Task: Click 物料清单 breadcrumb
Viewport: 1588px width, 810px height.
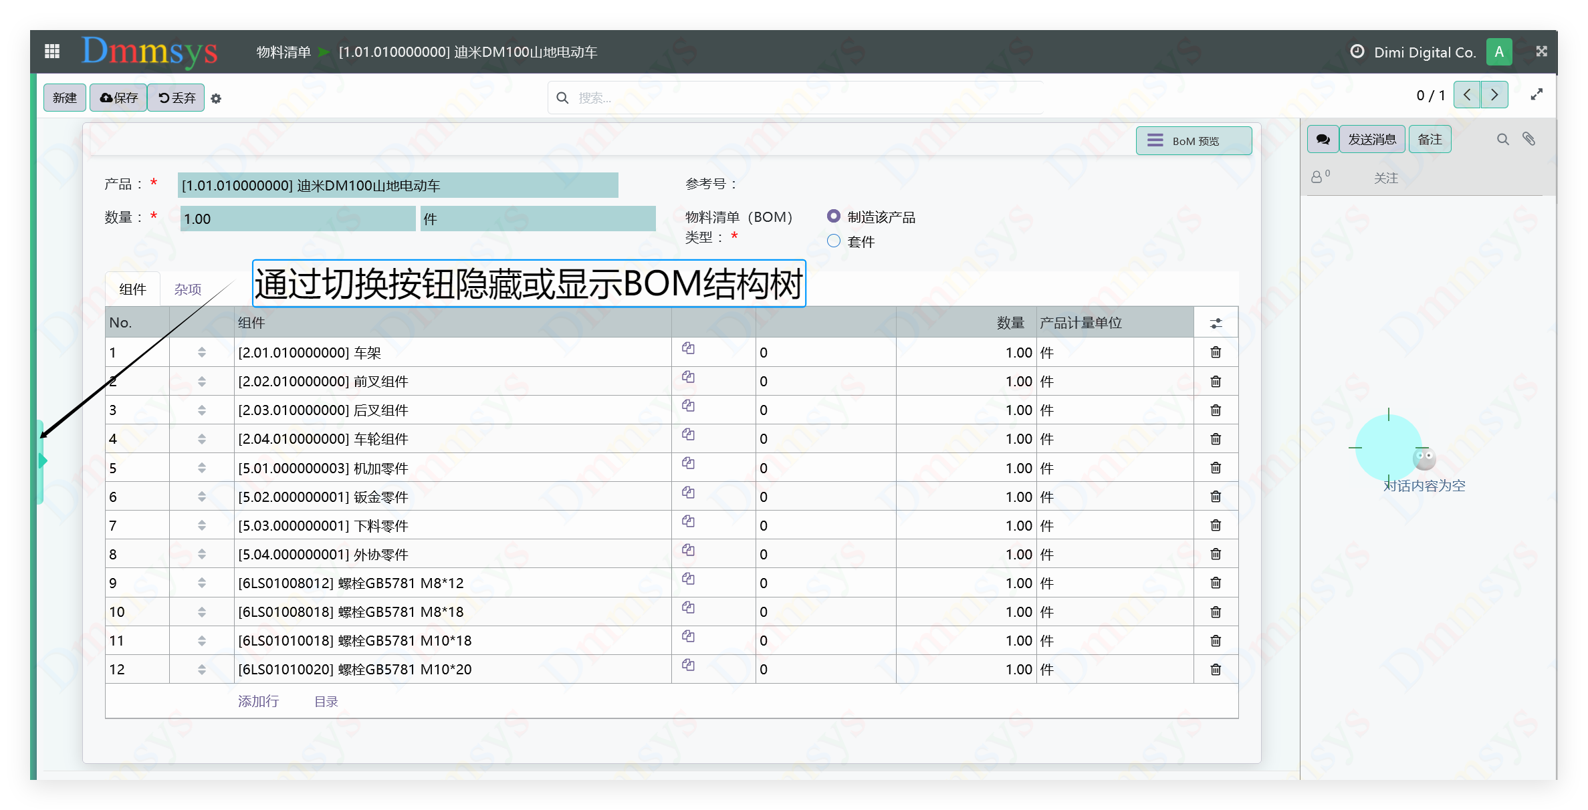Action: click(283, 52)
